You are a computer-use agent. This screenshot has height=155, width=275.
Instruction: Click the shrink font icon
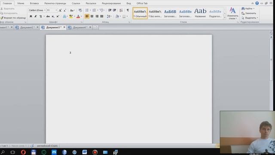65,10
